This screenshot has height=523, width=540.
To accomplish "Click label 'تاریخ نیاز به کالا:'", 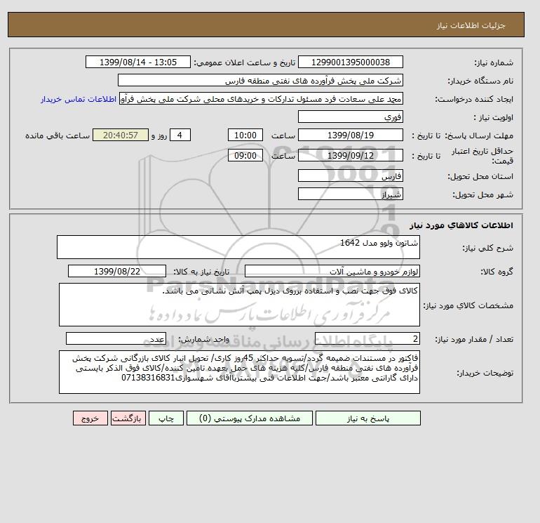I will [201, 272].
